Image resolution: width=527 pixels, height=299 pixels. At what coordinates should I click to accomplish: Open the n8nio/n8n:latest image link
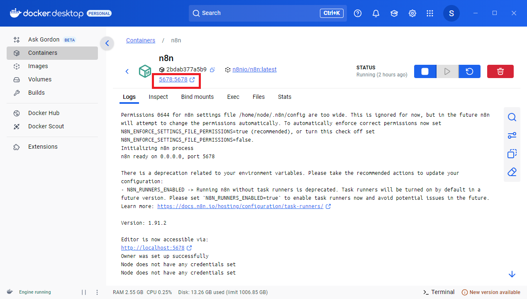tap(254, 70)
